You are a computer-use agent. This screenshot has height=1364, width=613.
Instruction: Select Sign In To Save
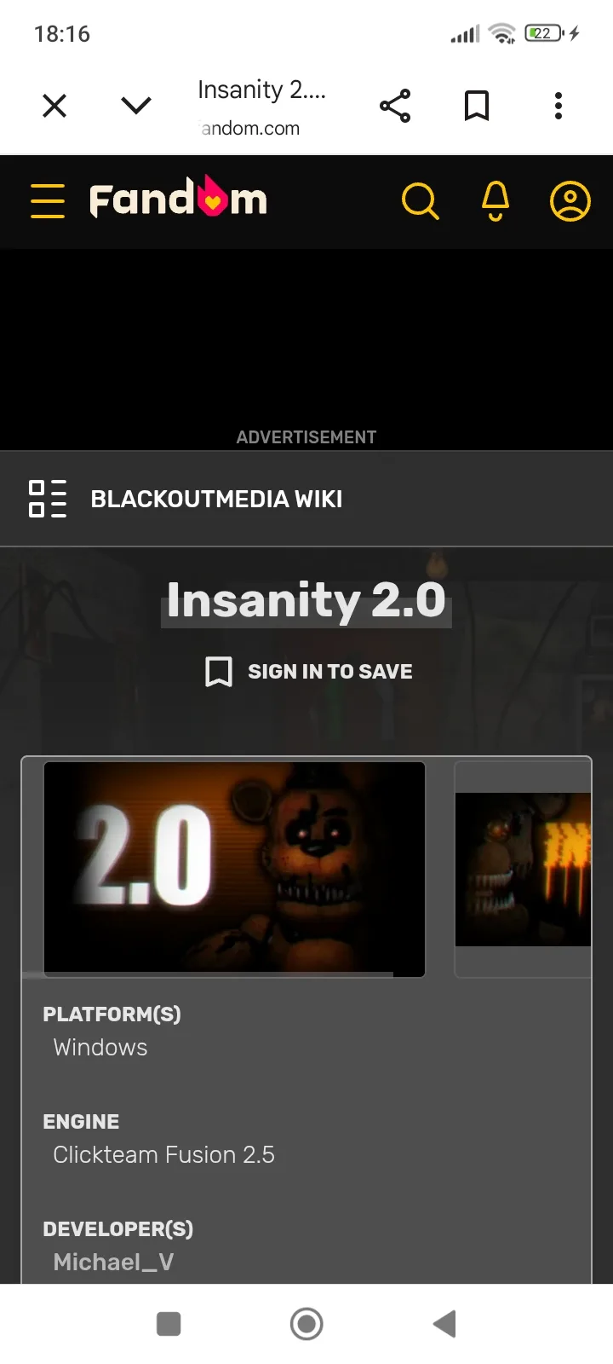(330, 672)
